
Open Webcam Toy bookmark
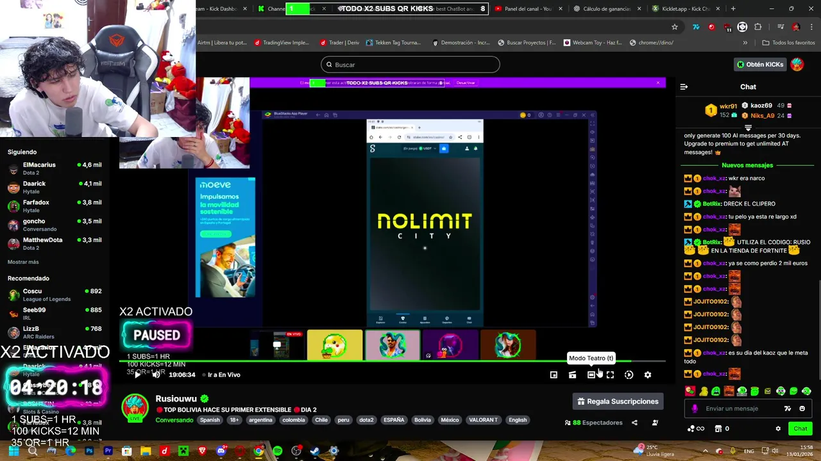593,43
